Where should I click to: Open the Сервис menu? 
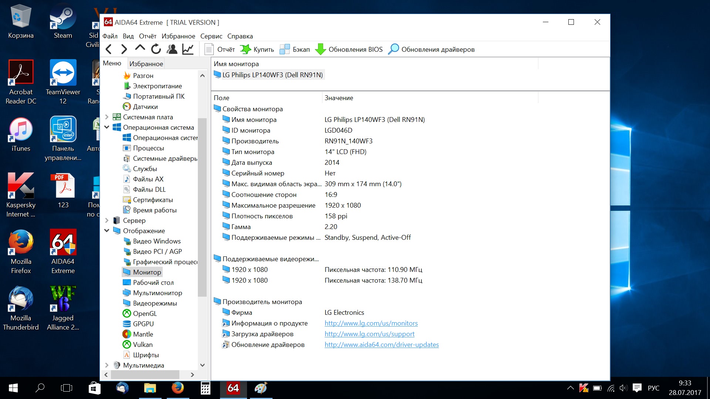(x=211, y=36)
